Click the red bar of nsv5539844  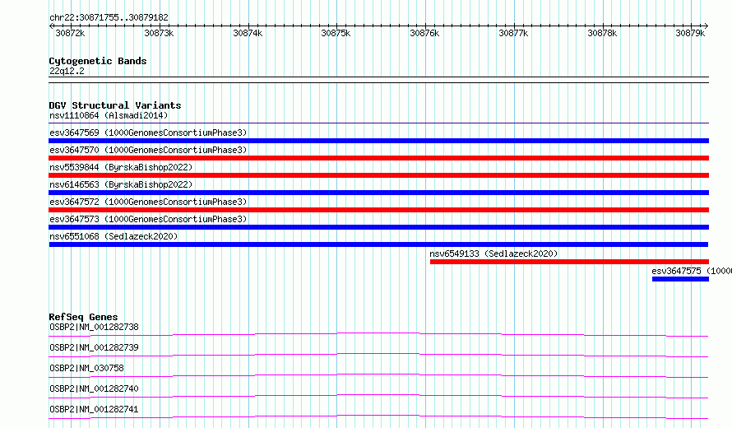coord(378,175)
